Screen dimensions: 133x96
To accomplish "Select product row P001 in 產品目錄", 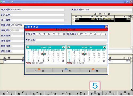I will 103,20.
